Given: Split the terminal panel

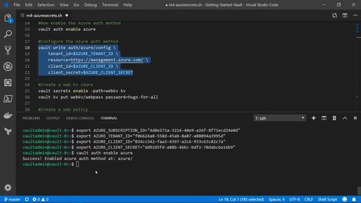Looking at the screenshot, I should click(324, 118).
